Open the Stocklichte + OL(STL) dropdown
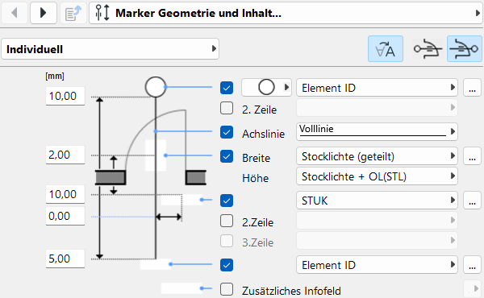The height and width of the screenshot is (298, 484). [x=377, y=176]
